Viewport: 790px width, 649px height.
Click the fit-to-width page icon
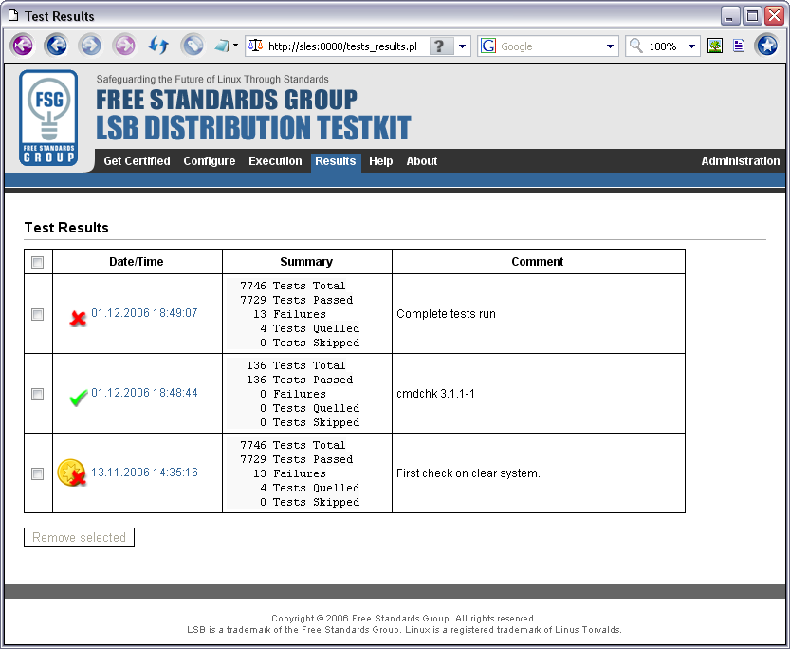739,46
